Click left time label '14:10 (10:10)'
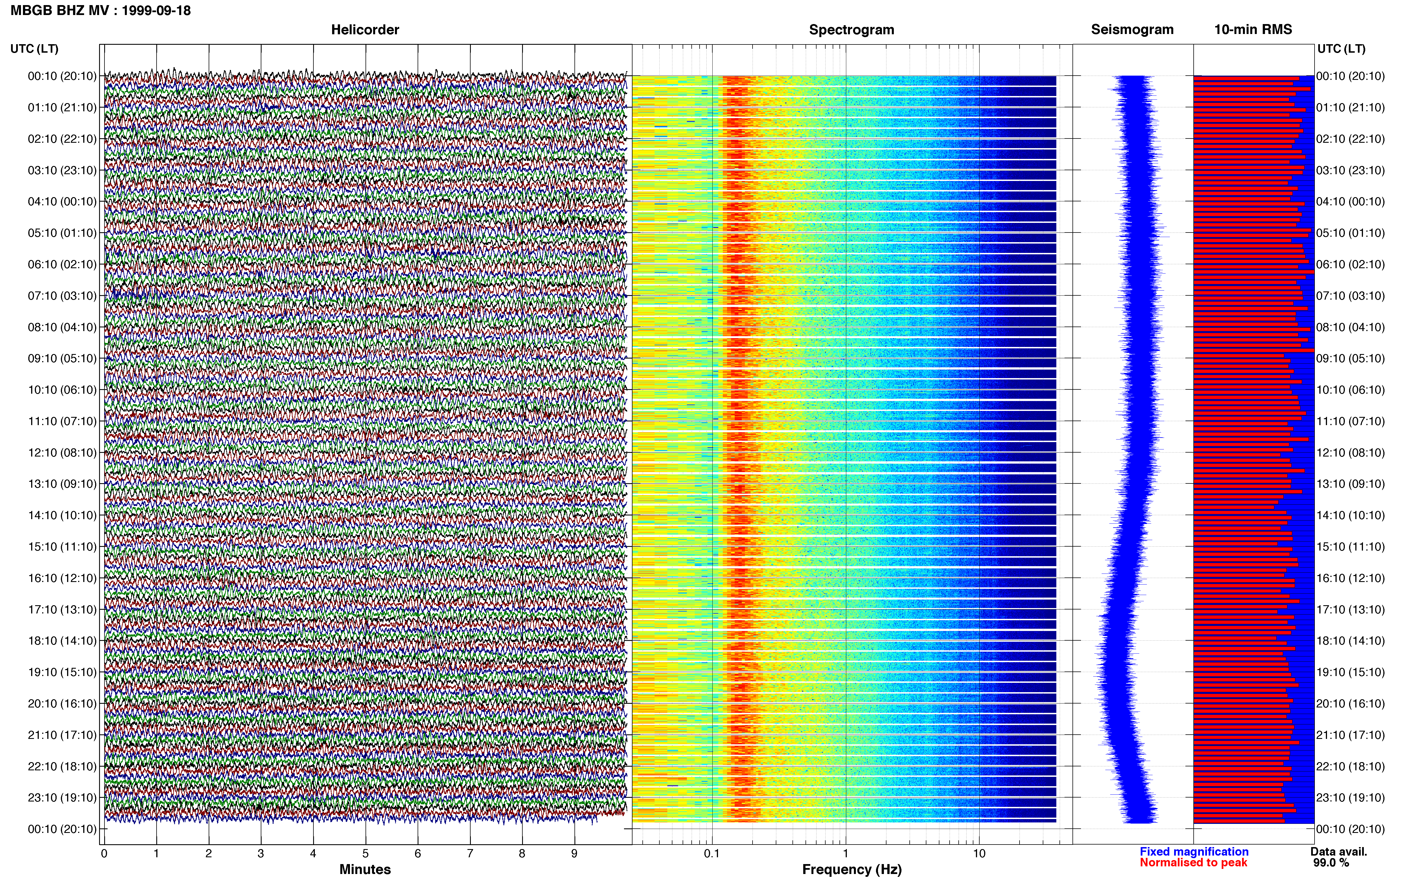Screen dimensions: 1421x889 click(x=62, y=516)
